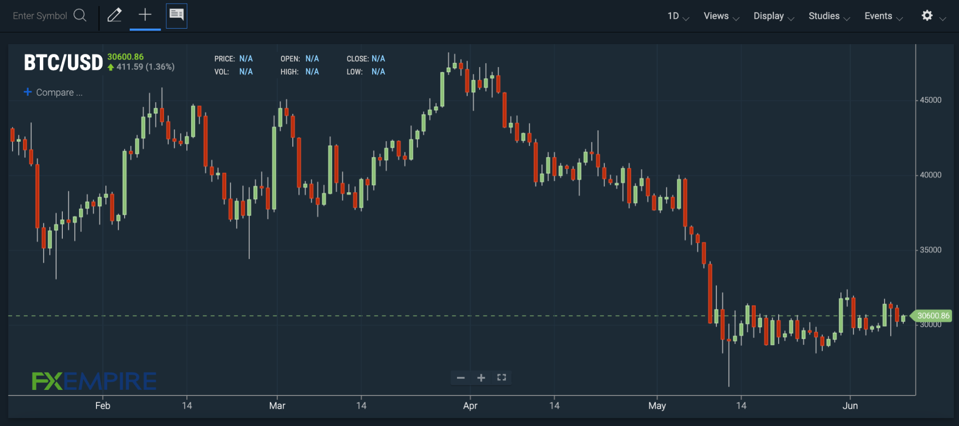Click the PRICE: N/A readout
This screenshot has height=426, width=959.
(234, 59)
